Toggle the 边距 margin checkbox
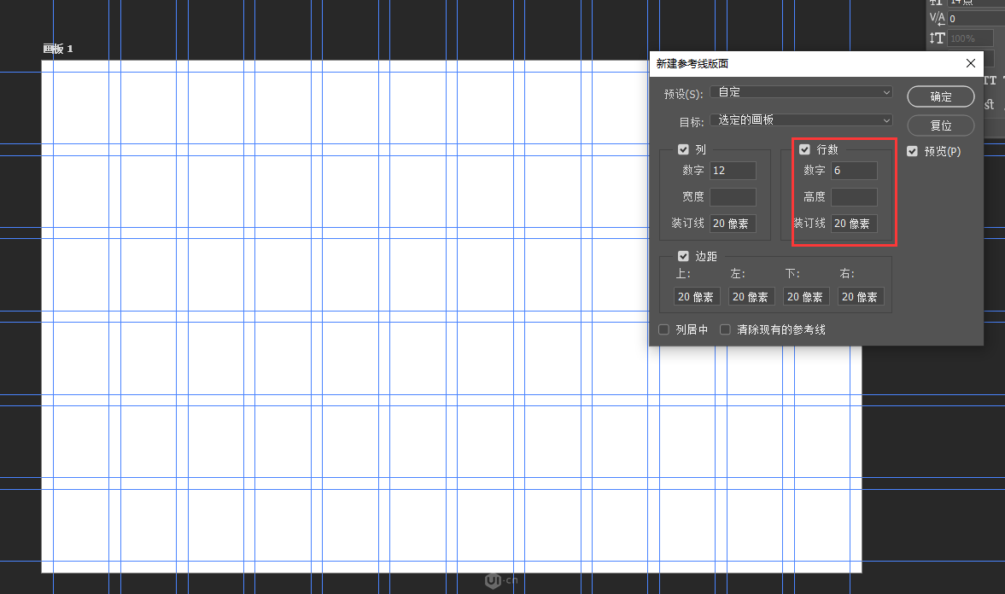 683,256
